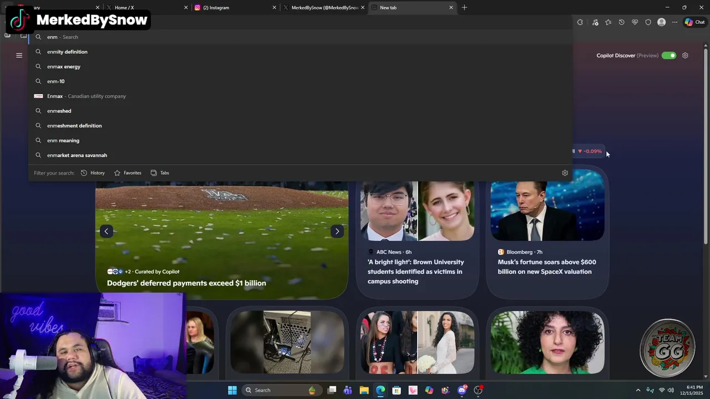Screen dimensions: 710x399
Task: Close the Home / X tab
Action: coord(186,8)
